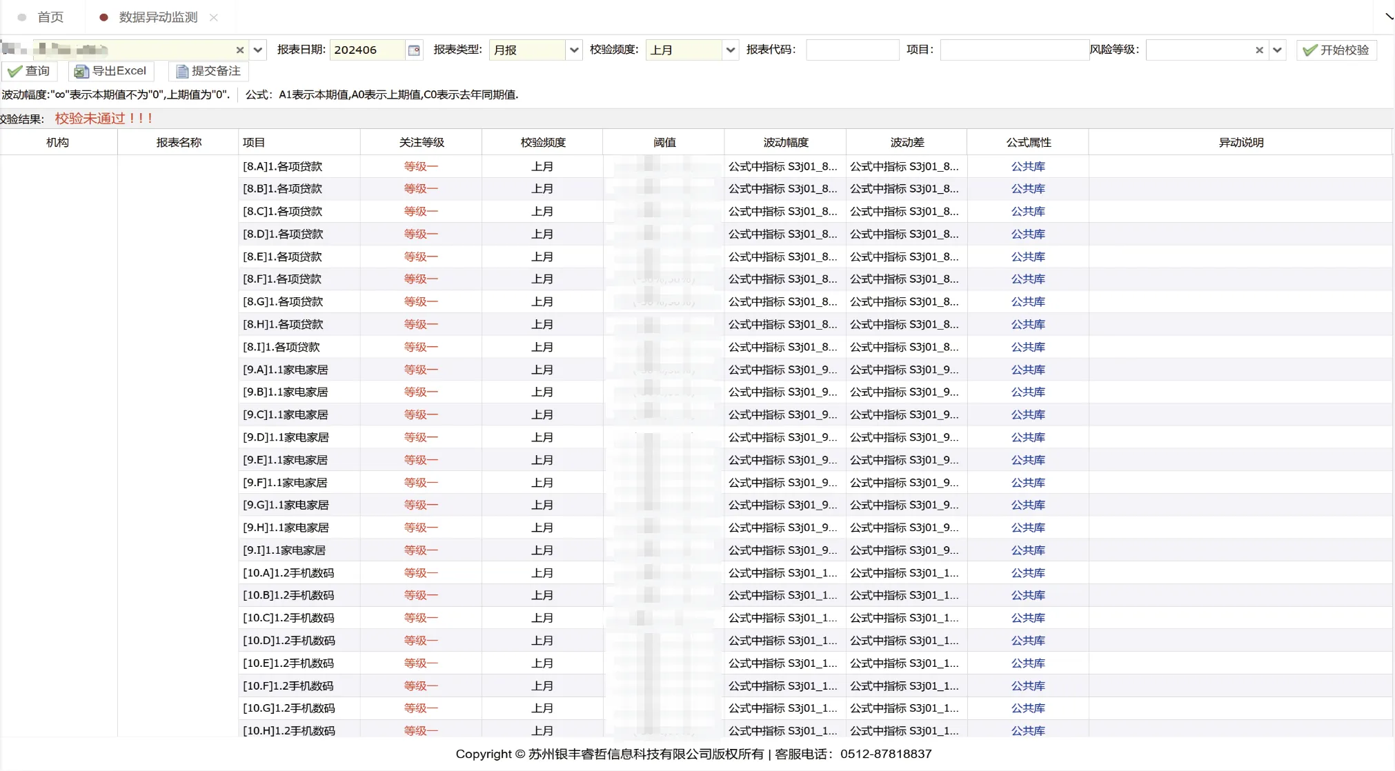Export results with 导出Excel button
The image size is (1395, 771).
tap(111, 71)
